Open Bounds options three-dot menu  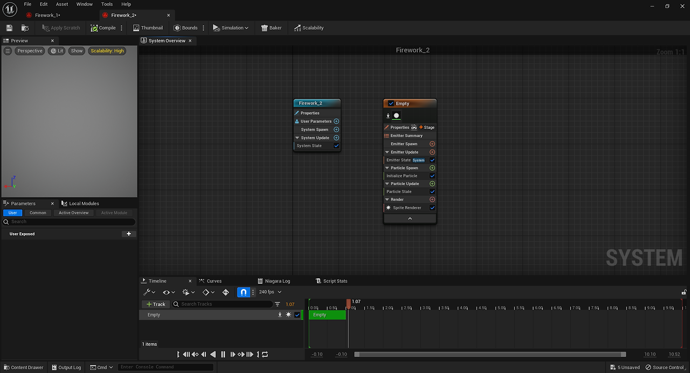(204, 28)
